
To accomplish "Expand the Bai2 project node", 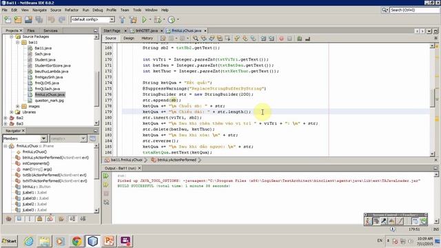I will click(6, 118).
